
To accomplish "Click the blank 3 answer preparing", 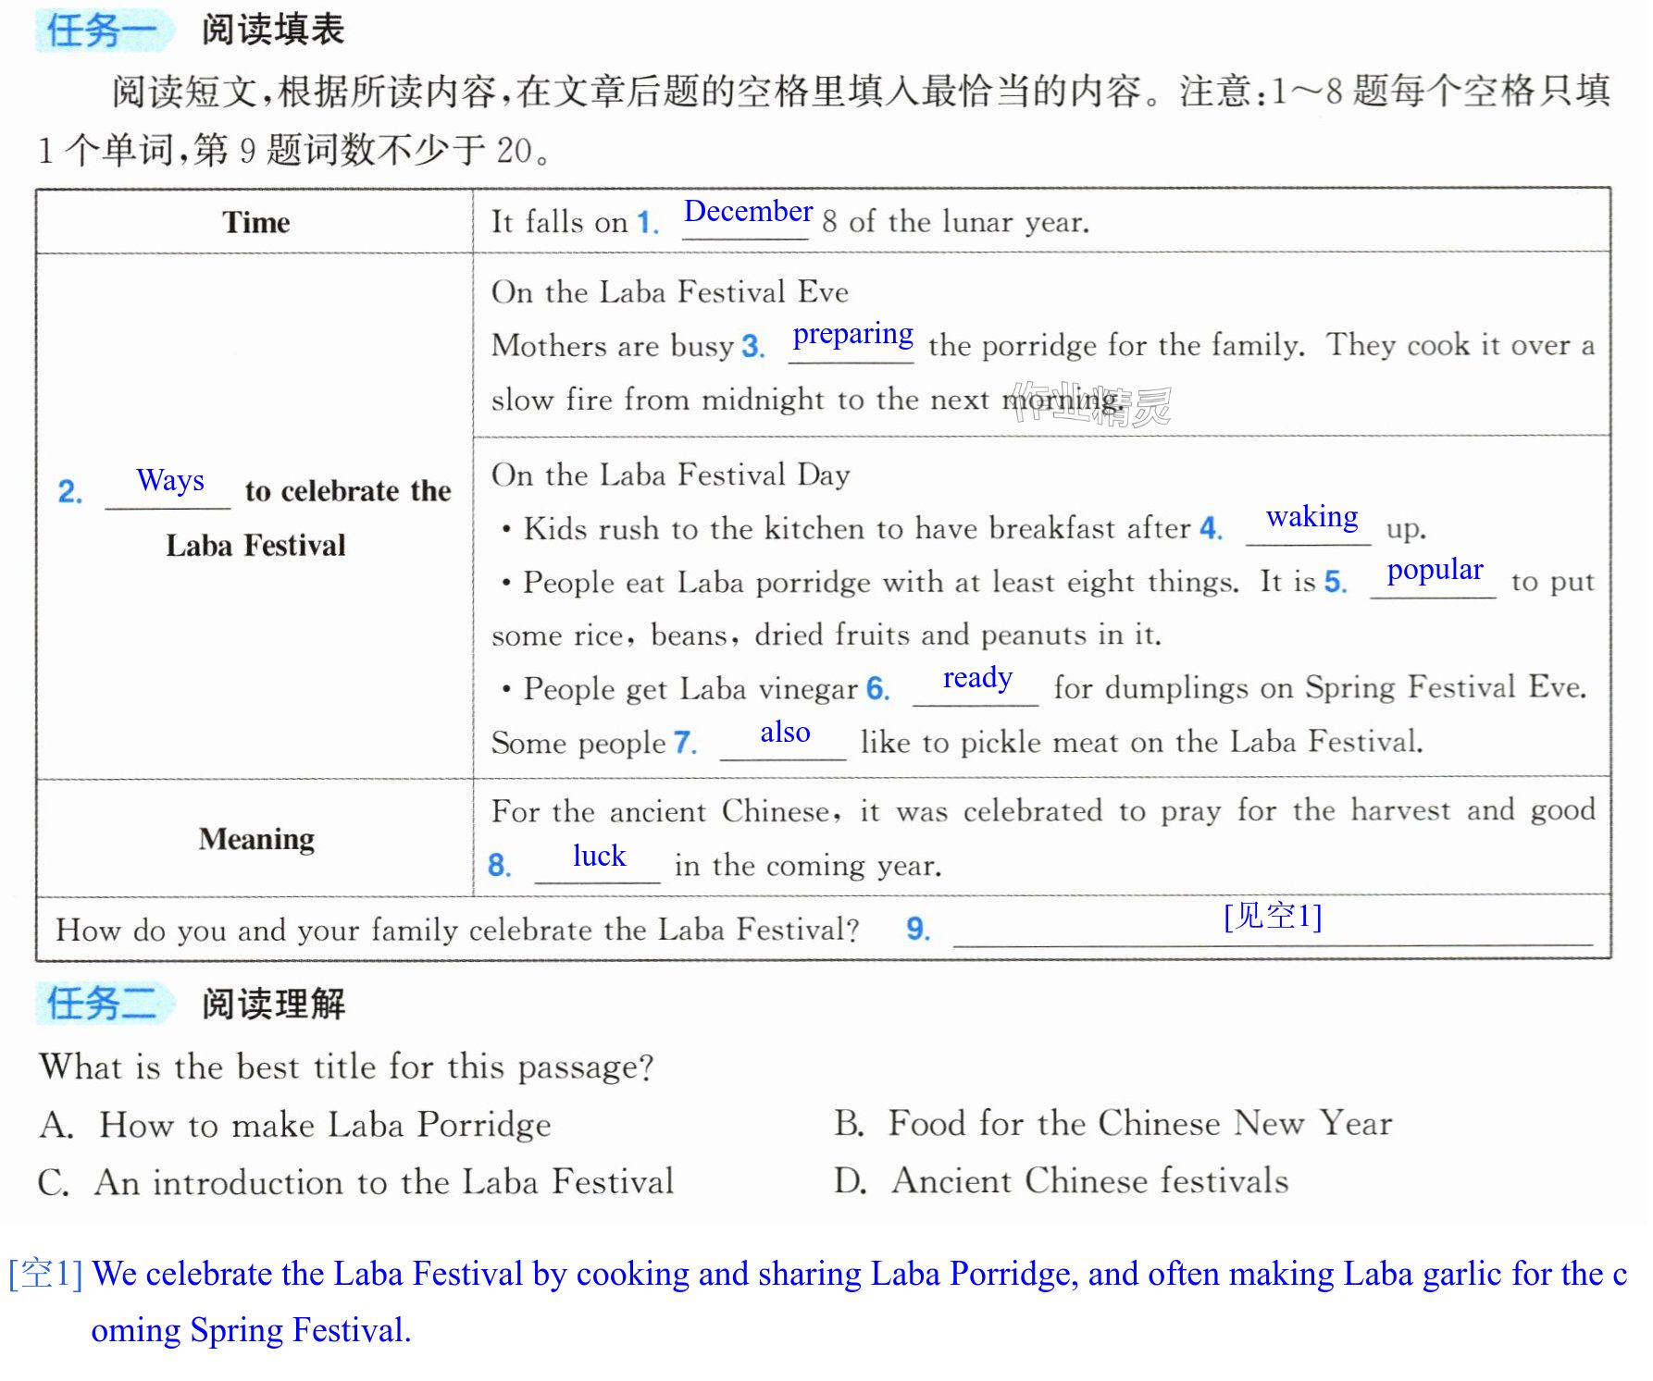I will tap(852, 334).
